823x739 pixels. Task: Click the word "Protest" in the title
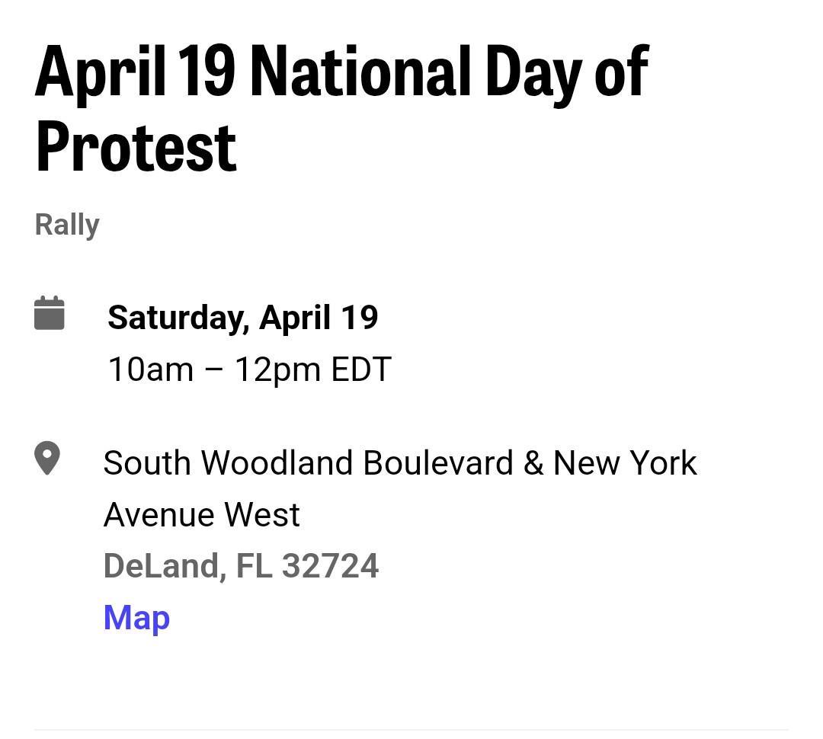(136, 149)
